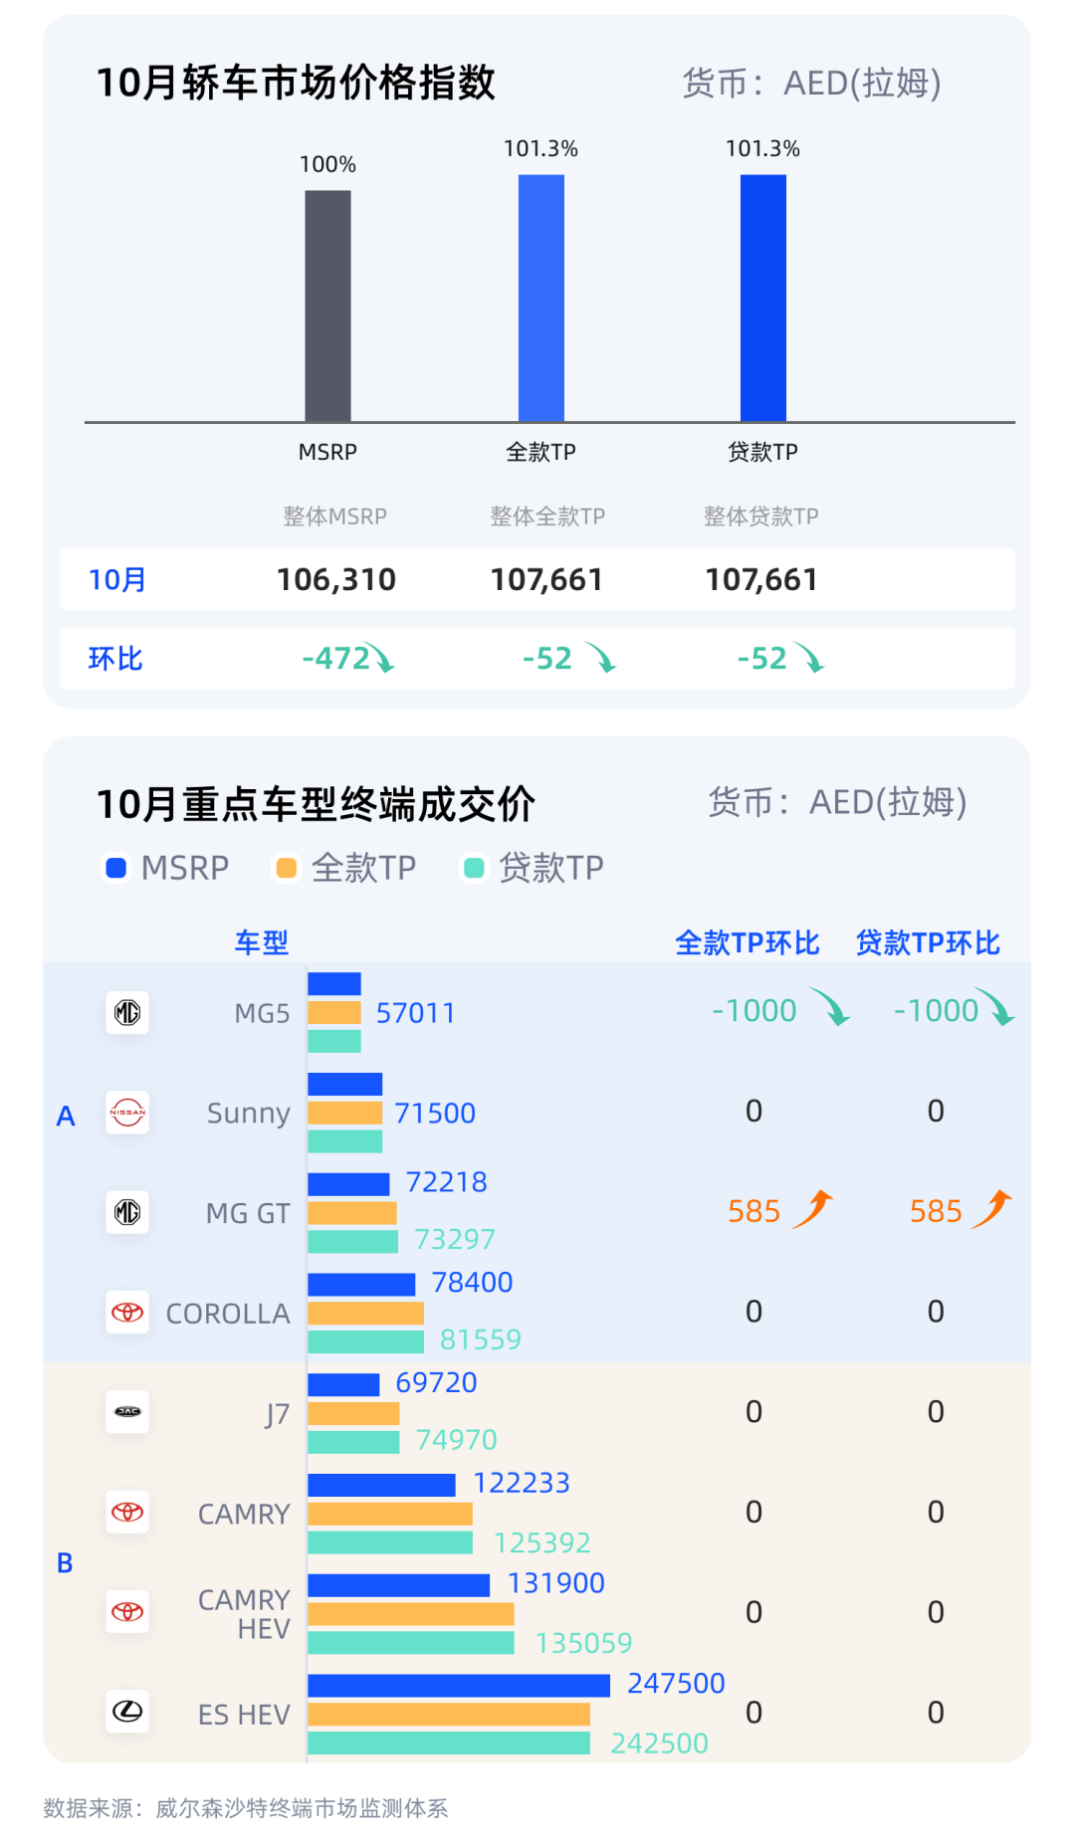Screen dimensions: 1075x1839
Task: Click the down arrow next to -472
Action: point(379,657)
